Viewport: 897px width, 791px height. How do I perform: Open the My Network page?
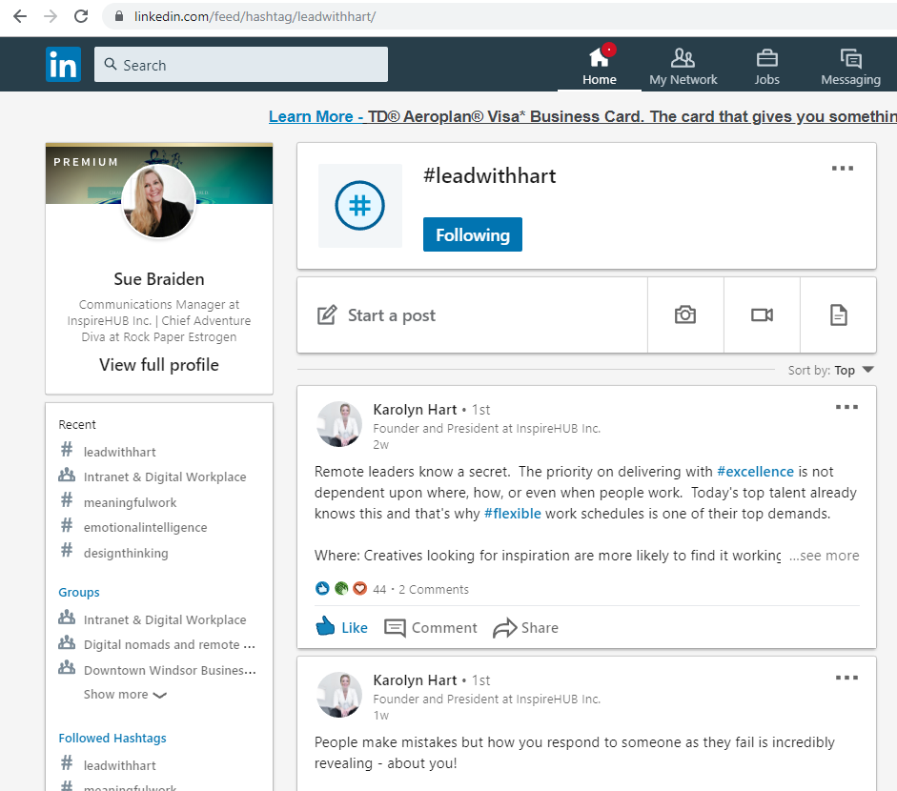[683, 65]
